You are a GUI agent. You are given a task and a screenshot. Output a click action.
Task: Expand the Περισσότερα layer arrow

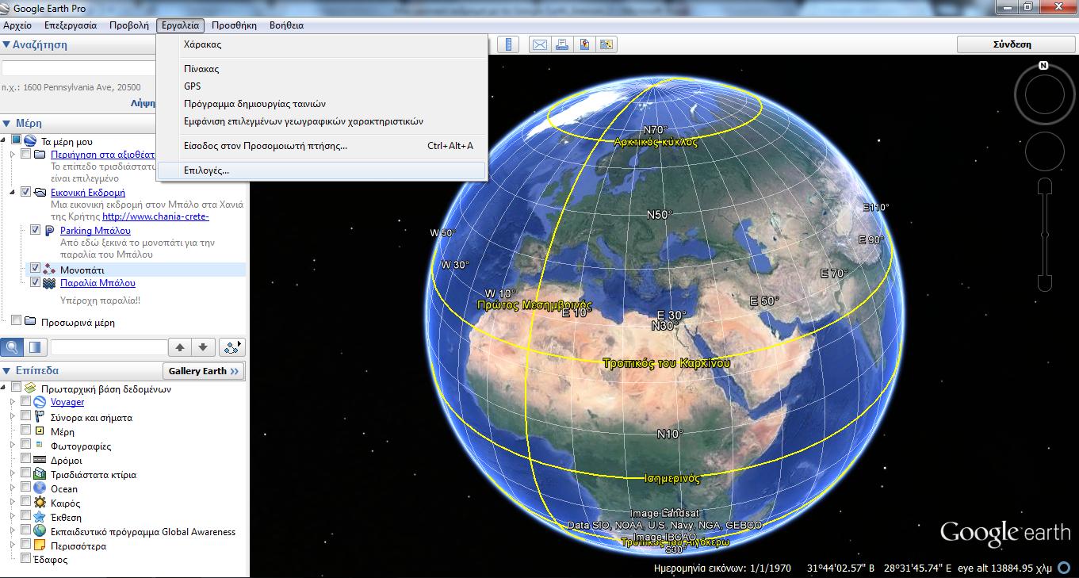13,545
